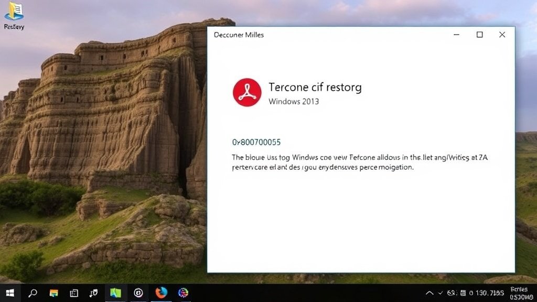Open the music note taskbar app
Image resolution: width=537 pixels, height=302 pixels.
point(93,293)
